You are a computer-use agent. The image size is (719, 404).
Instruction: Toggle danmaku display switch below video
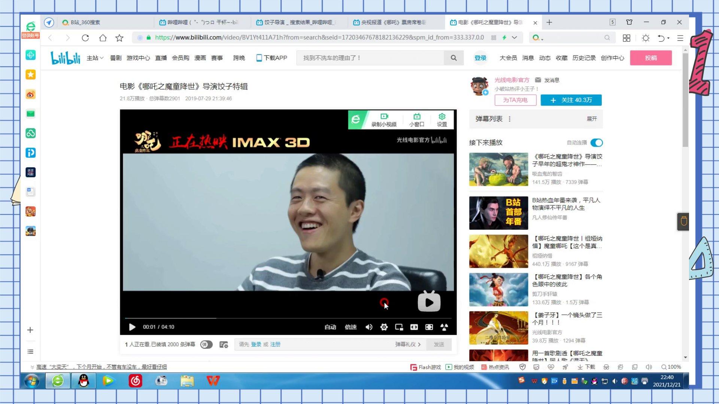click(206, 345)
